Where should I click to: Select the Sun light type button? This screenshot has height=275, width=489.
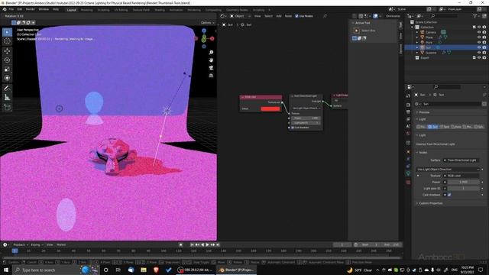[433, 127]
